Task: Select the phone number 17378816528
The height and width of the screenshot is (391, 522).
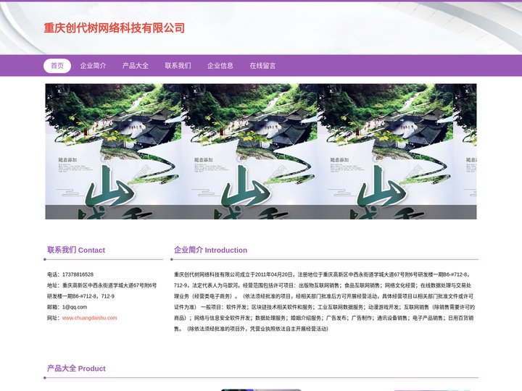Action: (78, 274)
